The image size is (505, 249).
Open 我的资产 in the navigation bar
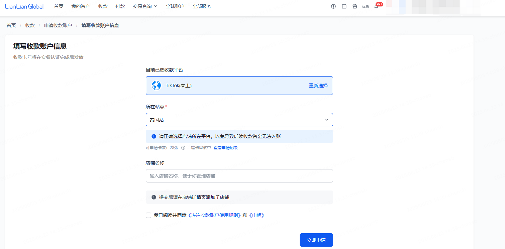pyautogui.click(x=81, y=6)
